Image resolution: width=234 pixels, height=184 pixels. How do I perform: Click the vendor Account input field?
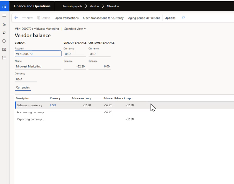(38, 54)
